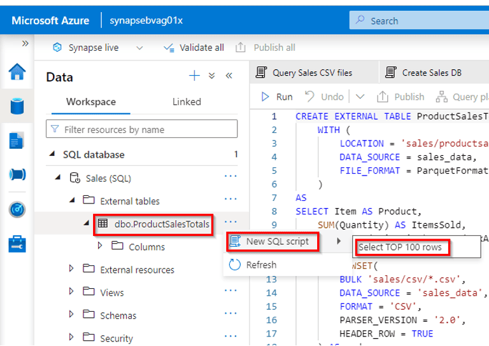Switch to the Workspace tab
Viewport: 489px width, 346px height.
coord(91,102)
